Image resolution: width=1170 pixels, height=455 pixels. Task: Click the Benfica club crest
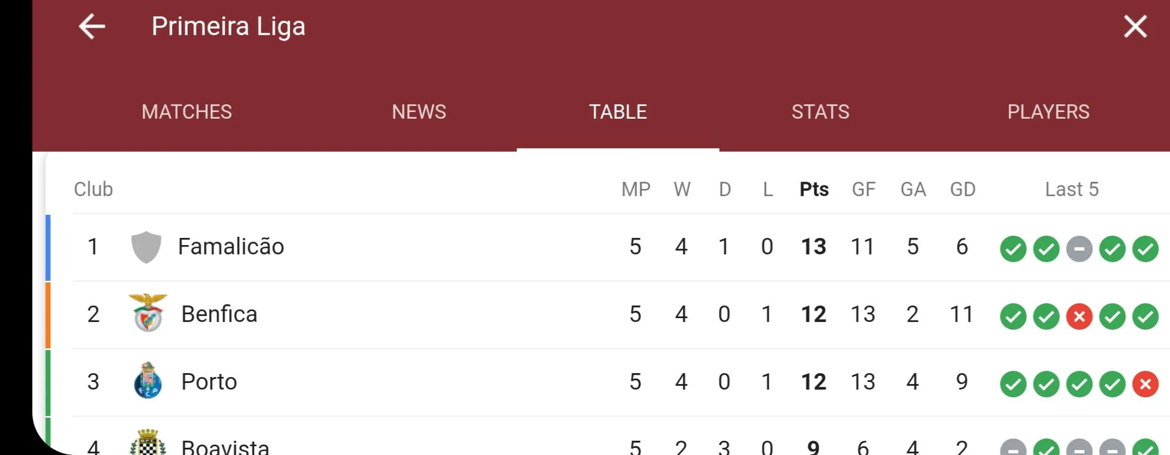[x=148, y=313]
